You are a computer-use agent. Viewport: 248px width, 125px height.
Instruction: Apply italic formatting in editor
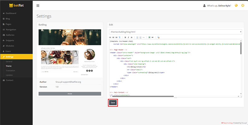click(x=128, y=37)
